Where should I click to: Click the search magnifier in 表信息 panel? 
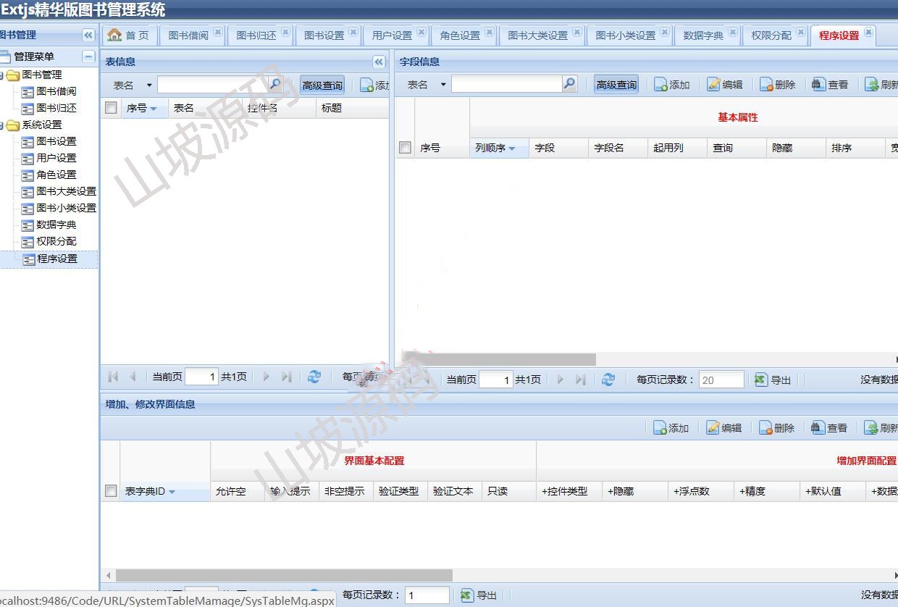(x=275, y=85)
